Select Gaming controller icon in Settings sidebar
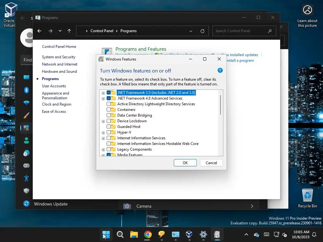323x242 pixels. pos(26,166)
